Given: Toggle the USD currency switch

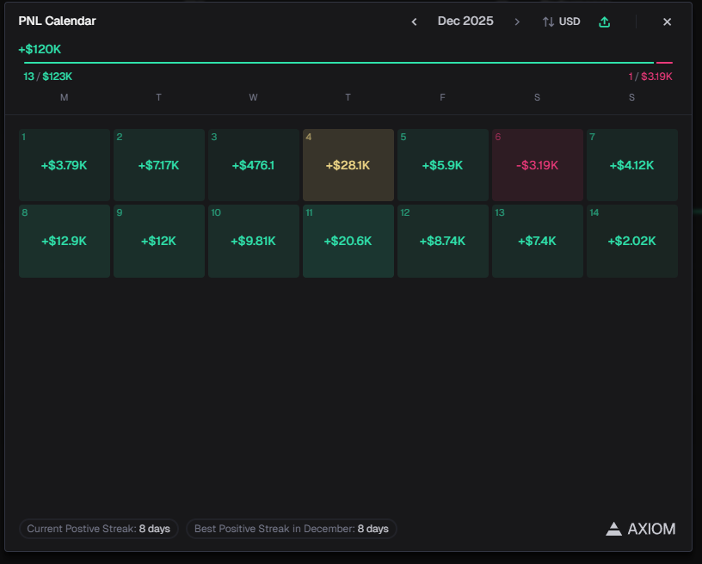Looking at the screenshot, I should (562, 21).
